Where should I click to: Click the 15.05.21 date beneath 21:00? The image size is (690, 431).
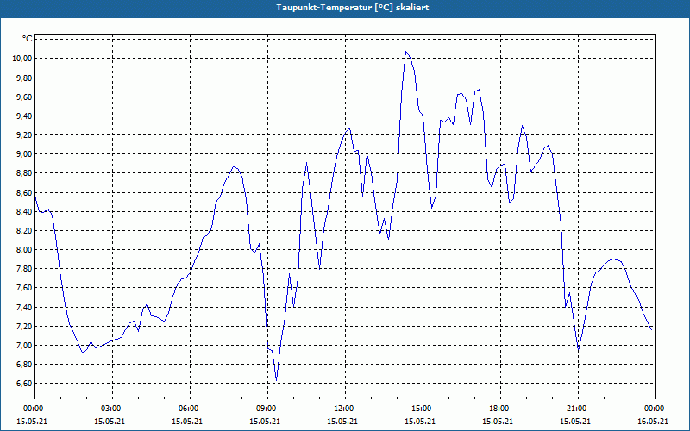(575, 421)
